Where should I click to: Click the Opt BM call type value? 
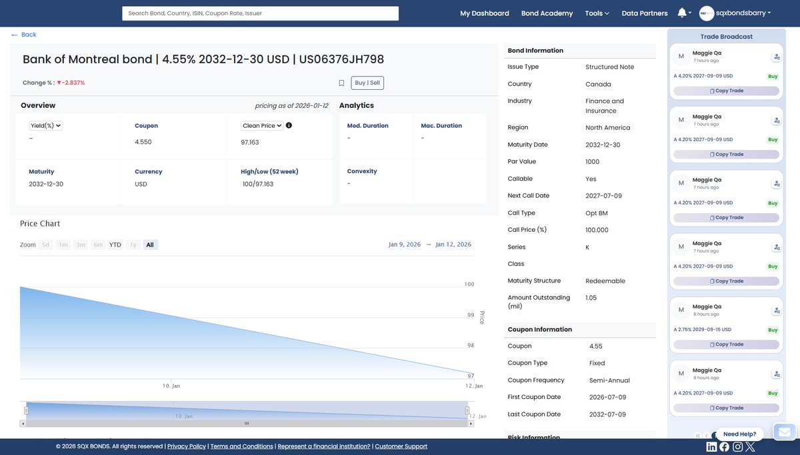(x=597, y=213)
